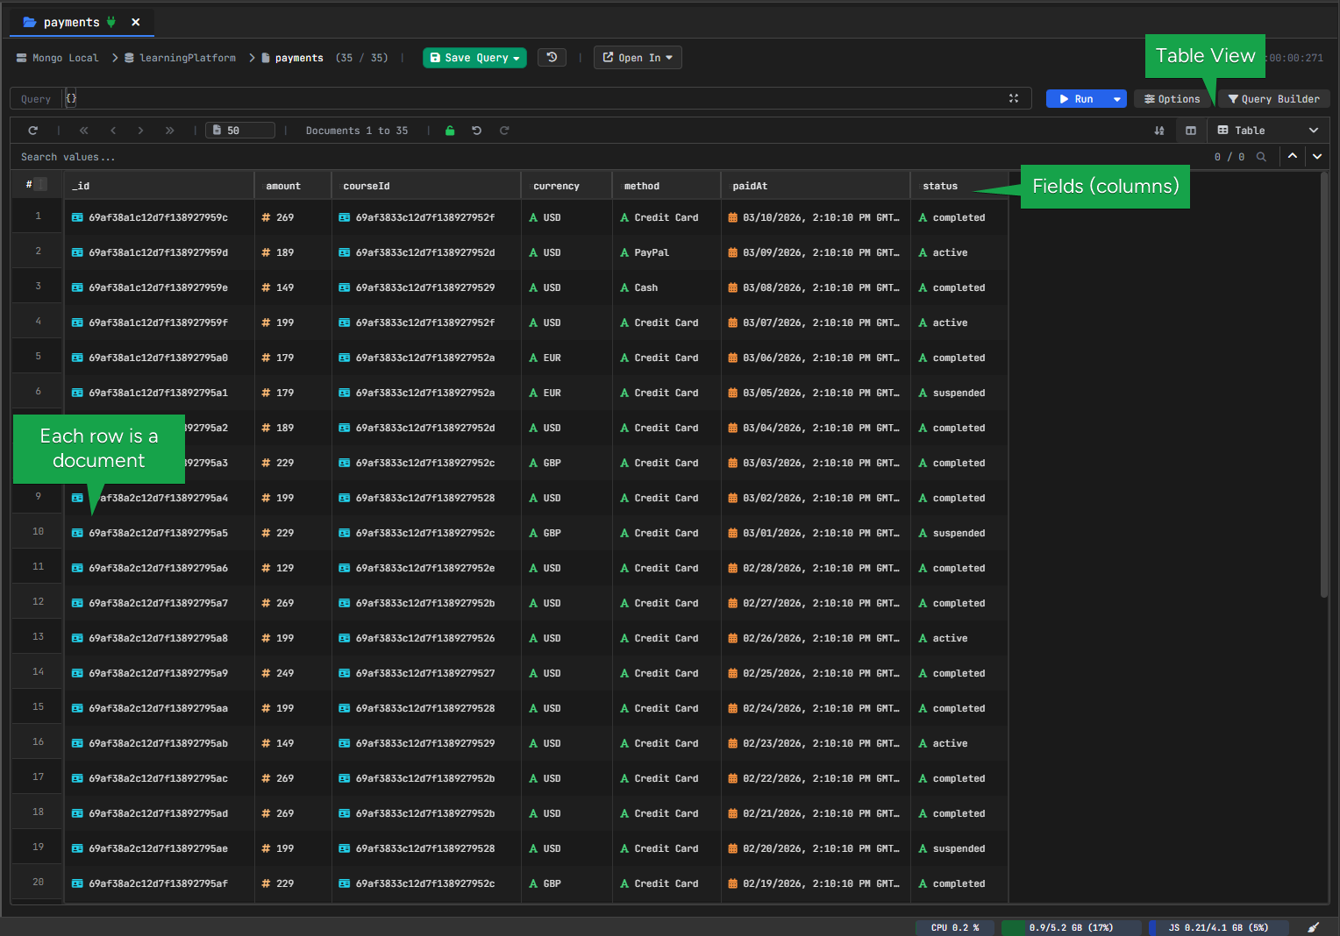Click the amount column header
This screenshot has width=1340, height=936.
pyautogui.click(x=293, y=186)
